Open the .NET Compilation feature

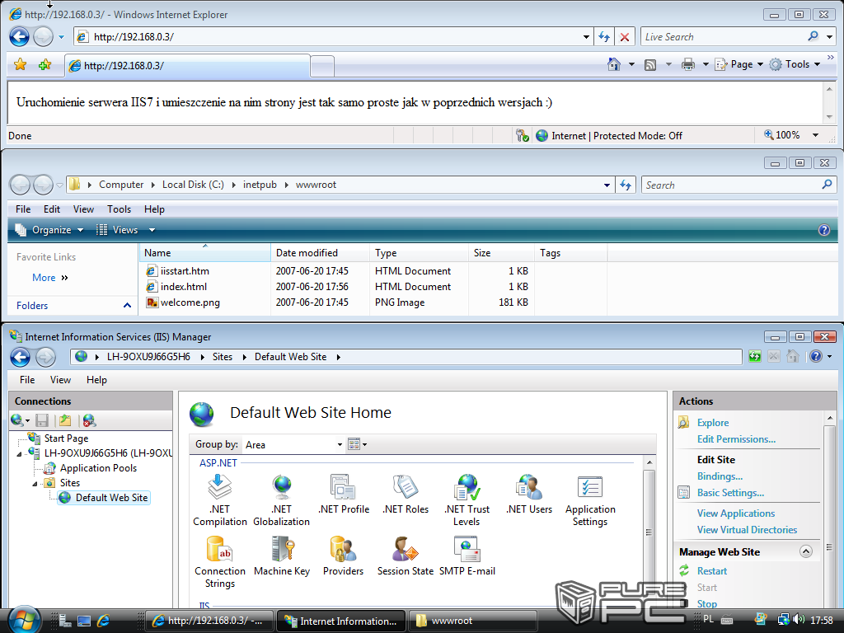(x=219, y=499)
